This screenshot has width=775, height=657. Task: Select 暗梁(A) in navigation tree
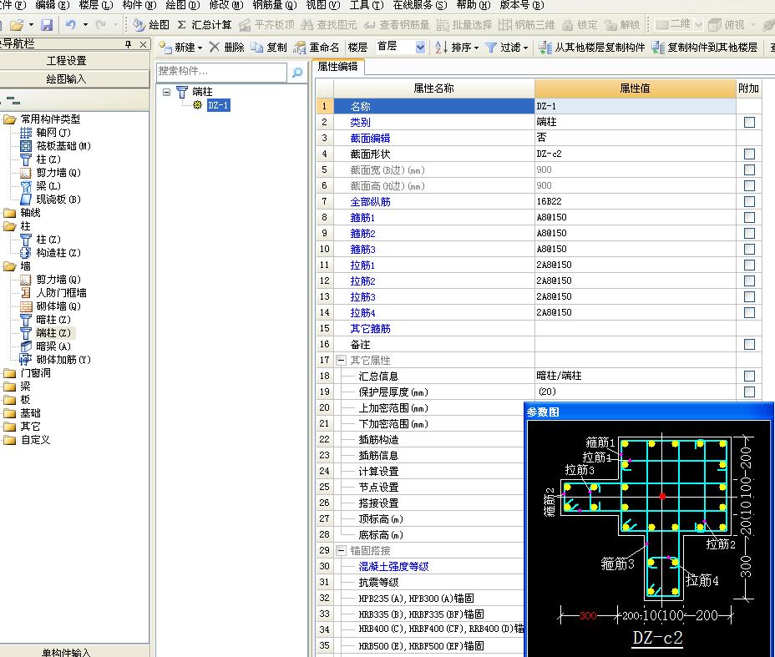(53, 346)
